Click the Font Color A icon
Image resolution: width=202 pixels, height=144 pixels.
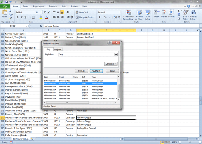pos(47,17)
